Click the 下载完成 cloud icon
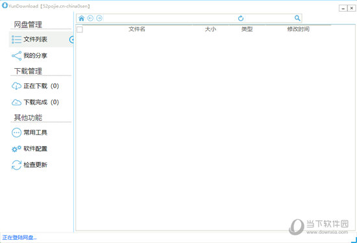 click(x=16, y=103)
